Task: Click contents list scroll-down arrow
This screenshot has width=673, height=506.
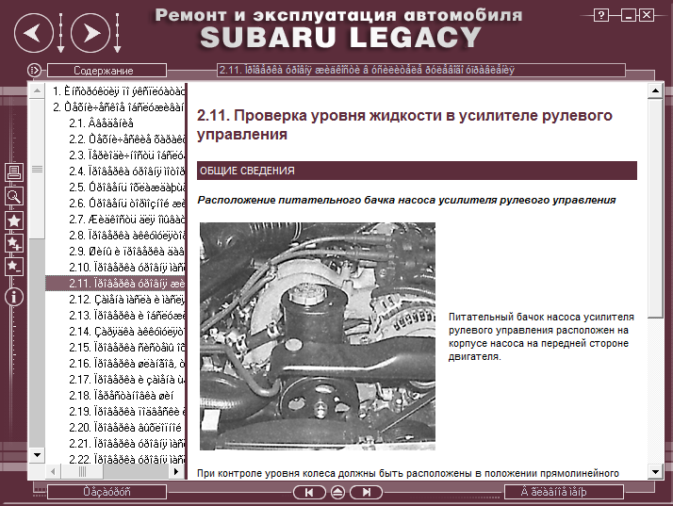Action: (37, 455)
